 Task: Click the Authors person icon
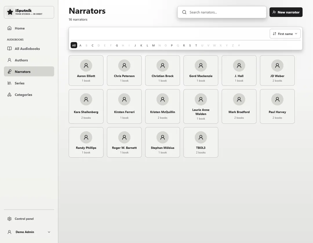pos(9,60)
